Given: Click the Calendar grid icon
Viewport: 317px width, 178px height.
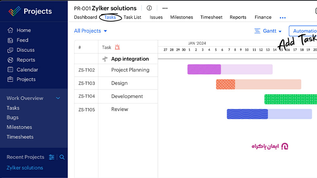Looking at the screenshot, I should pyautogui.click(x=10, y=70).
